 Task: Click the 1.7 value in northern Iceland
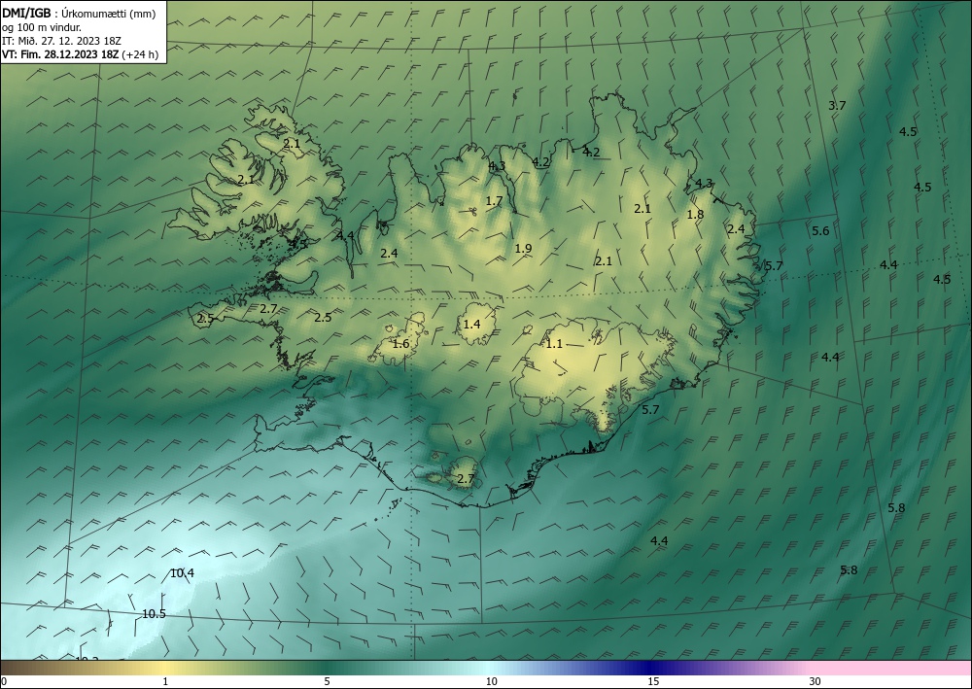coord(494,201)
